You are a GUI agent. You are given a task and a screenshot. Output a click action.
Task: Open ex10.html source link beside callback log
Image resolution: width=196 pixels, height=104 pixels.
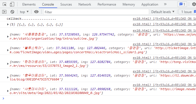(164, 19)
